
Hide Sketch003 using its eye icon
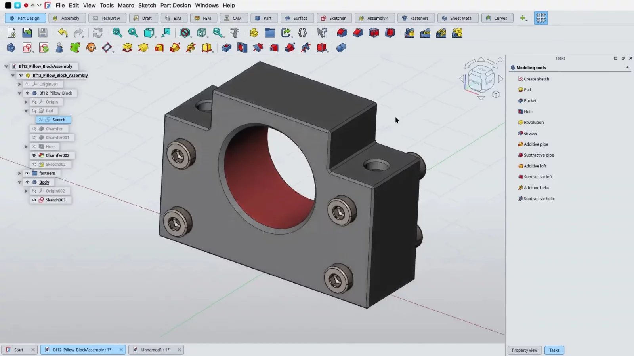pos(34,200)
